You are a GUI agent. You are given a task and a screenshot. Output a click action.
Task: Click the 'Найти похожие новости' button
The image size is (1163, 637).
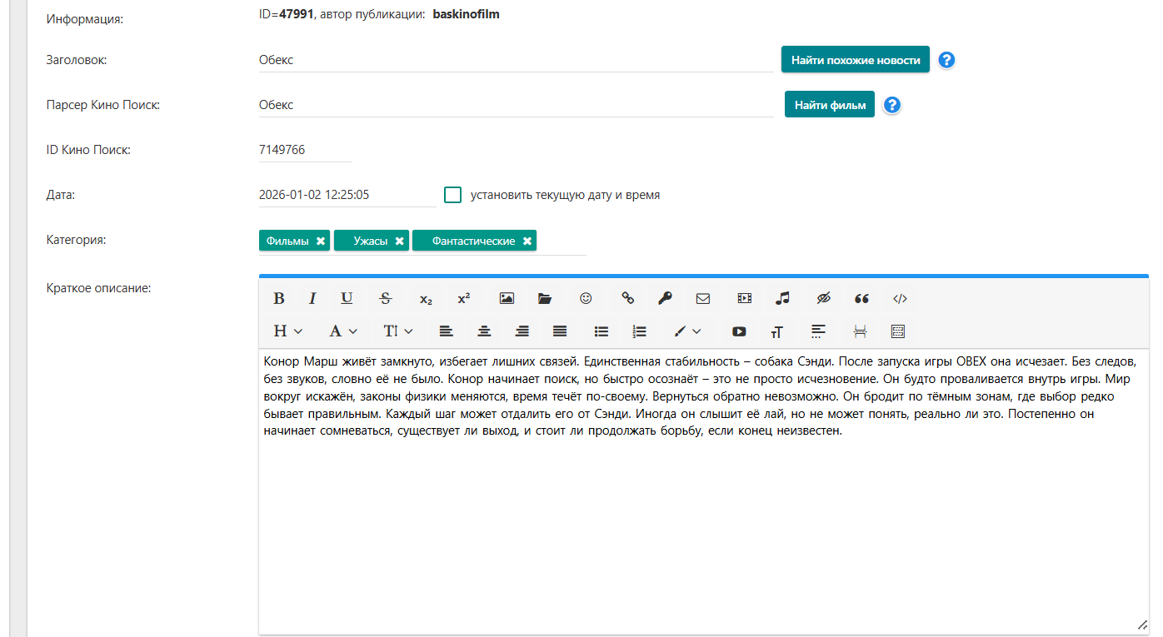click(855, 60)
